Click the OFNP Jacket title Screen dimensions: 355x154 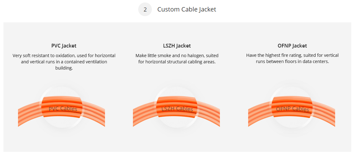(292, 46)
